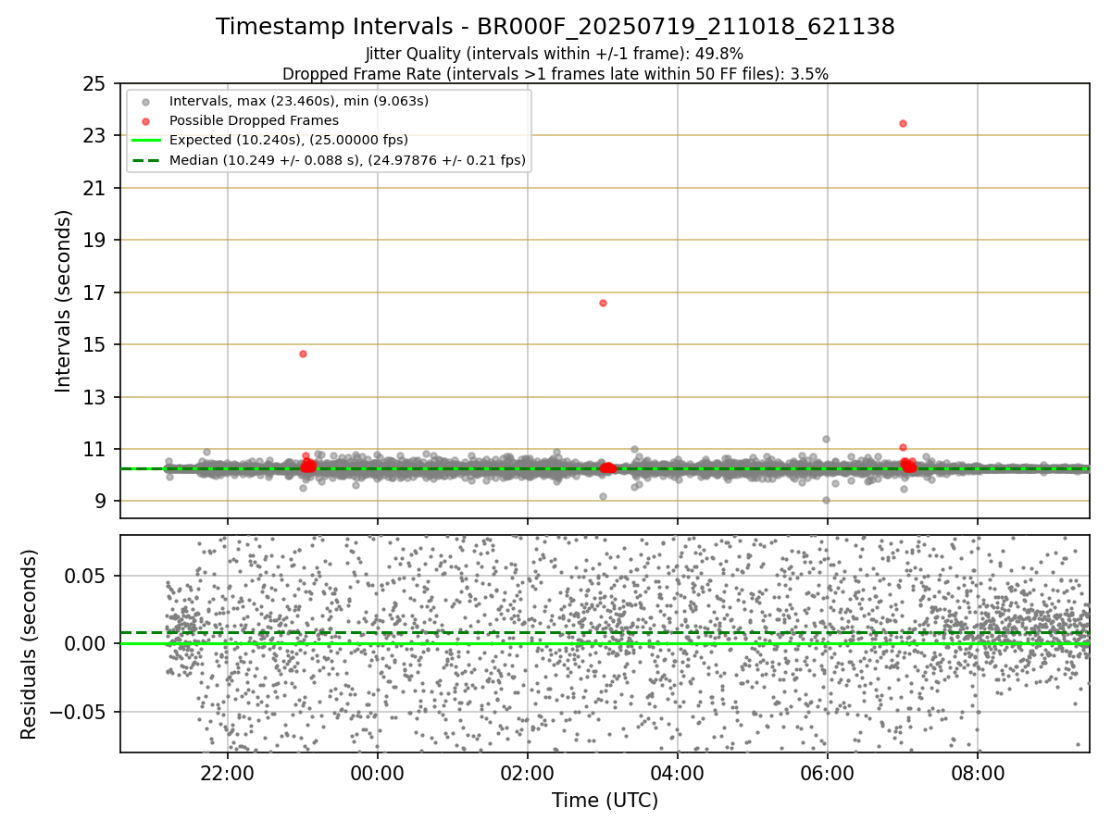This screenshot has height=833, width=1111.
Task: Click the '−0.05' tick on the residuals axis
Action: tap(78, 713)
